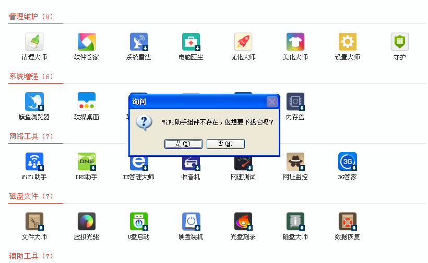Viewport: 428px width, 263px height.
Task: Click the WiFi助手 icon
Action: (34, 161)
